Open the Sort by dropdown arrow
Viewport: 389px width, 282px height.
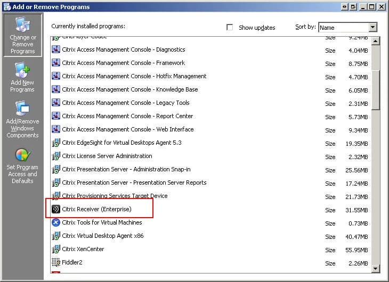(x=372, y=27)
